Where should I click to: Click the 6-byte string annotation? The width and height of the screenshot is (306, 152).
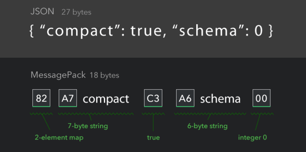208,126
